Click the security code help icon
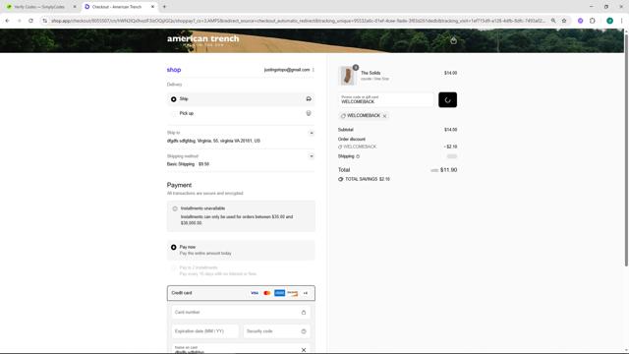The height and width of the screenshot is (354, 629). (304, 331)
